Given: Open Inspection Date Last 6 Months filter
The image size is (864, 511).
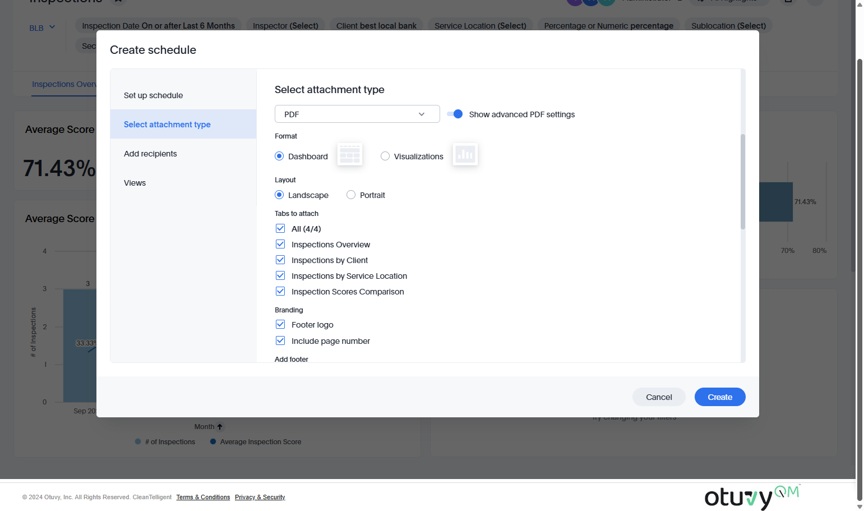Looking at the screenshot, I should point(159,25).
